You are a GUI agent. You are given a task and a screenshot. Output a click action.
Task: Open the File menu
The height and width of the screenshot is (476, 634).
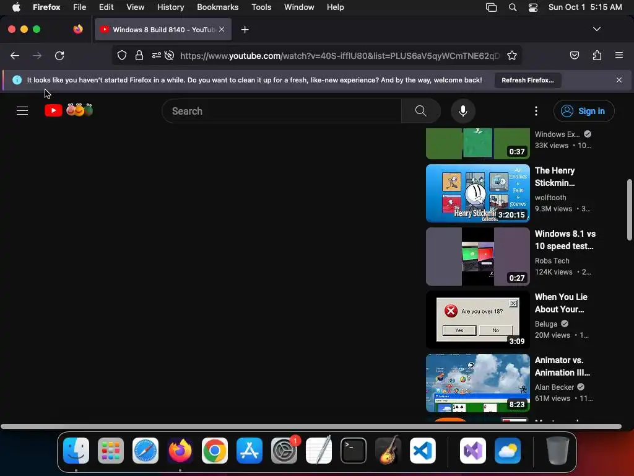tap(79, 7)
